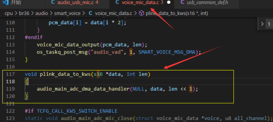Click line number 117 in gutter

pos(10,74)
